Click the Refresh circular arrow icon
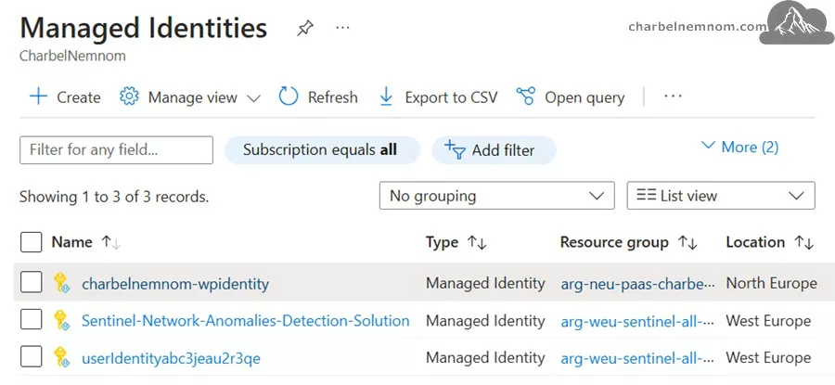The height and width of the screenshot is (385, 835). (x=289, y=96)
